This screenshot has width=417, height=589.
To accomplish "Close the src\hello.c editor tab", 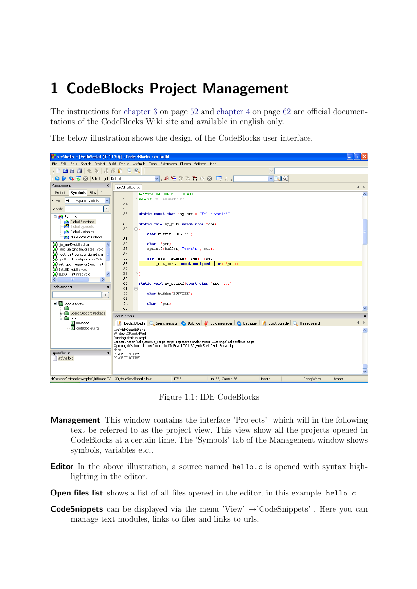I will pos(139,188).
